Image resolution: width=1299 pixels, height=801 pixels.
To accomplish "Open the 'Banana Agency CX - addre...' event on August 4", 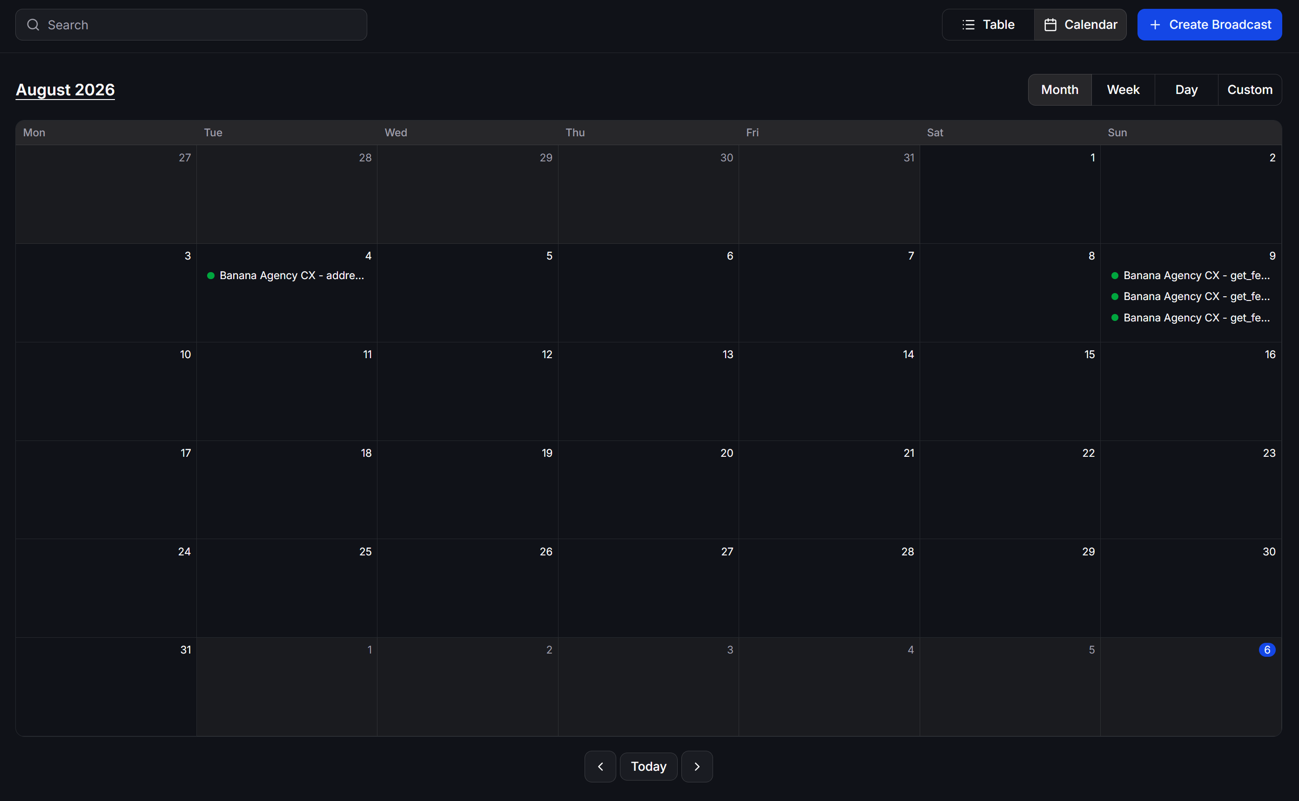I will [x=286, y=275].
